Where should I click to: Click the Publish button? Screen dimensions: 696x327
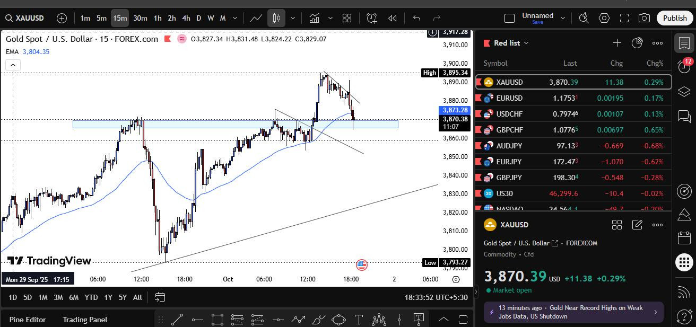[675, 18]
